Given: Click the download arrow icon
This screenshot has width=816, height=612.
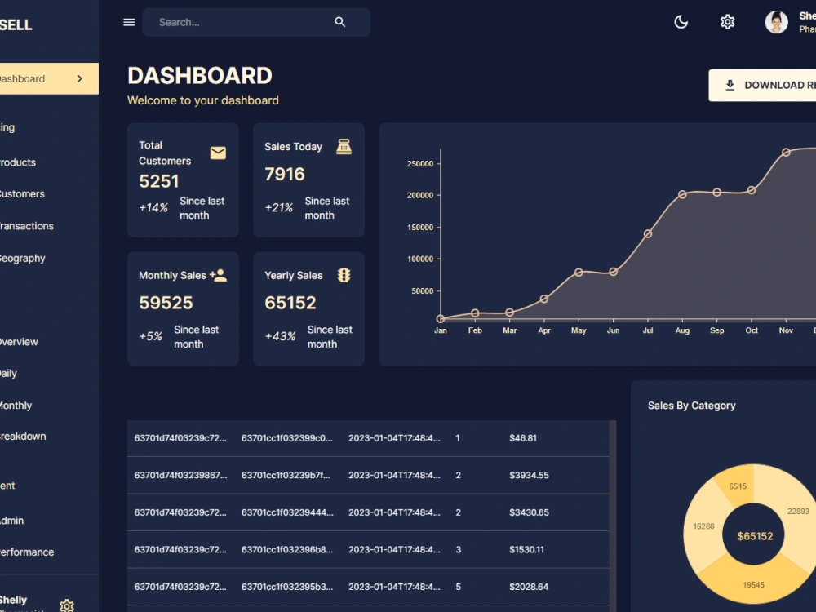Looking at the screenshot, I should pos(730,85).
